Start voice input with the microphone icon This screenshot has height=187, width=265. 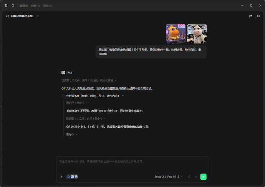tap(189, 177)
